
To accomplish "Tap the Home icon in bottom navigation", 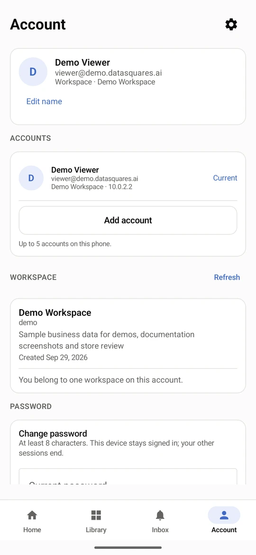I will (32, 515).
